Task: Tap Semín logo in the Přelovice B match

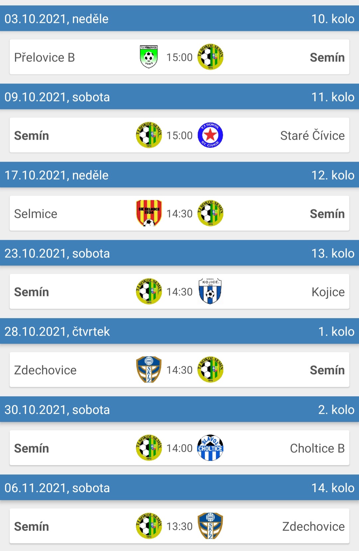Action: pyautogui.click(x=210, y=57)
